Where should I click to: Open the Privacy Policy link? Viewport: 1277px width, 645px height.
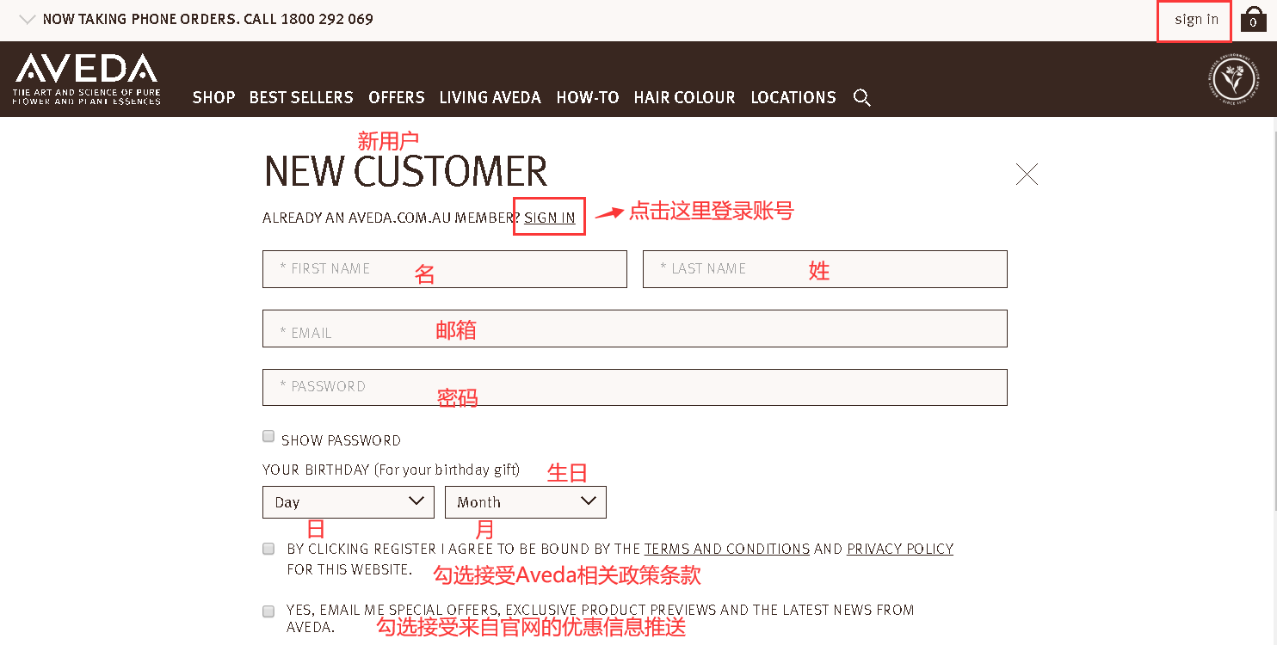899,549
